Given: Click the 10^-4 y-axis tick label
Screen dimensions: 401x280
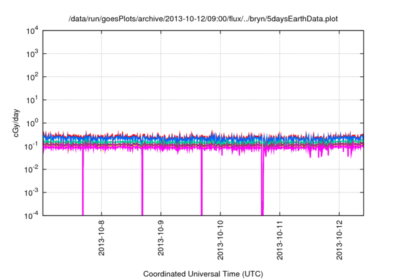Looking at the screenshot, I should point(32,216).
